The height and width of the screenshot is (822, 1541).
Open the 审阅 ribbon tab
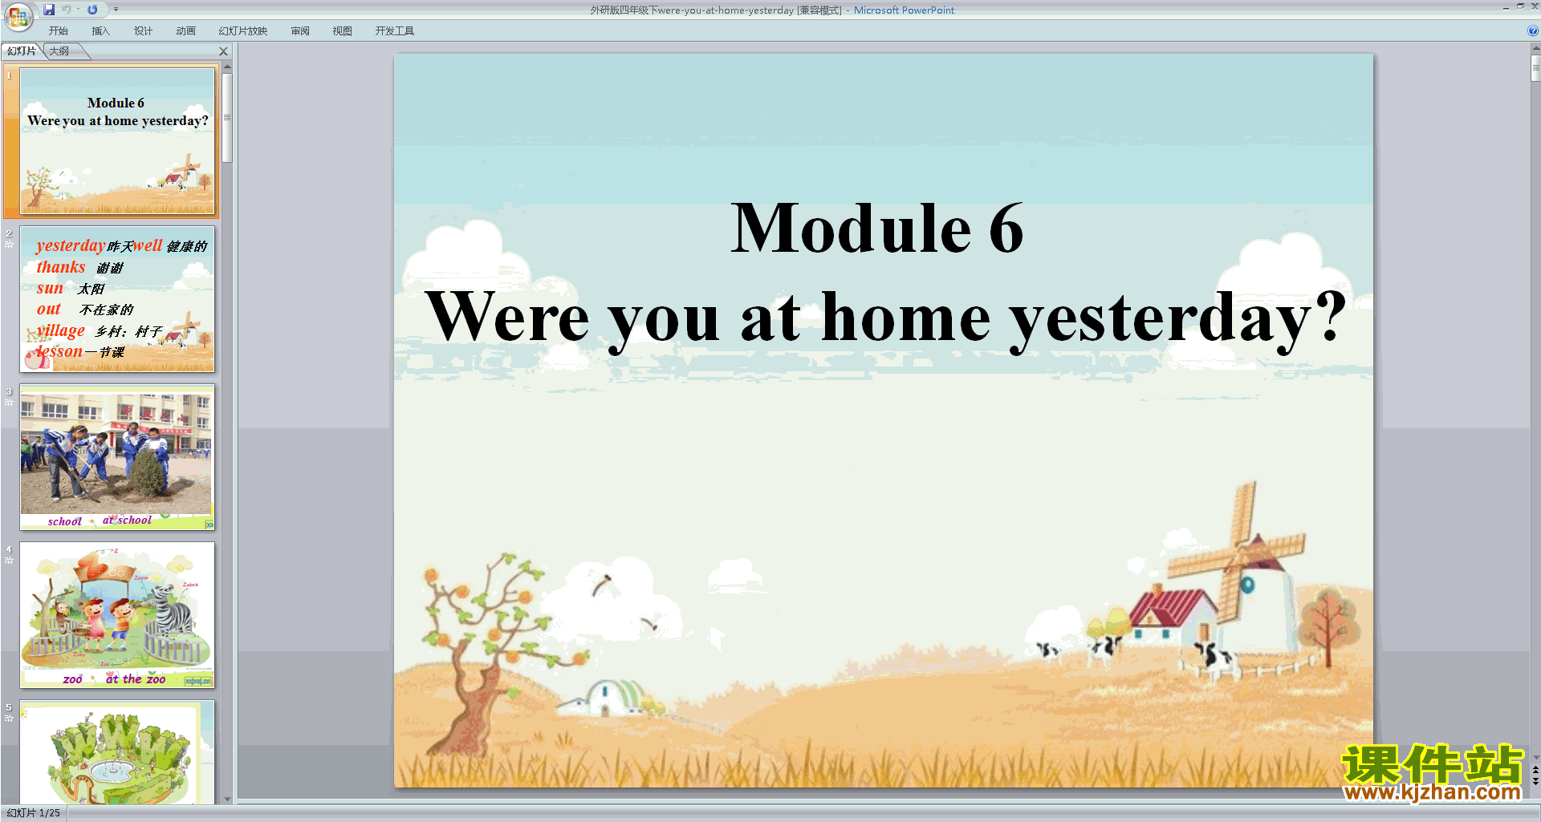(x=300, y=31)
